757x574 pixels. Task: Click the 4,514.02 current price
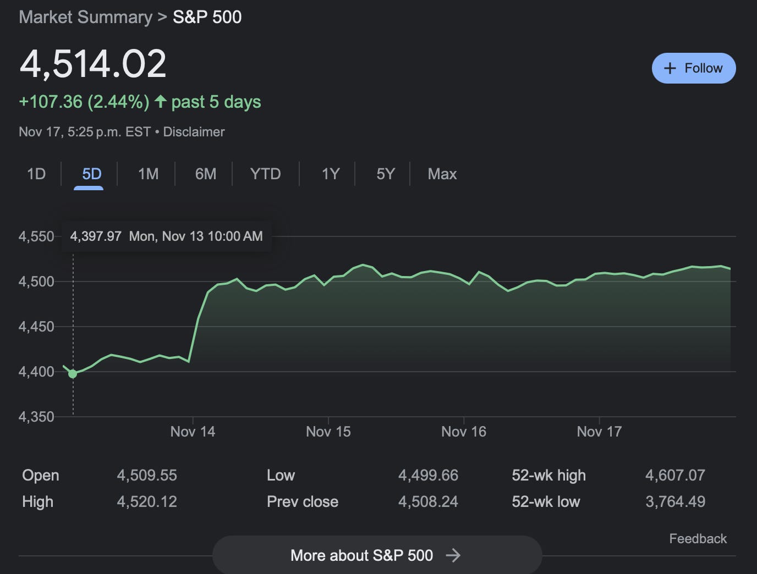(x=92, y=64)
